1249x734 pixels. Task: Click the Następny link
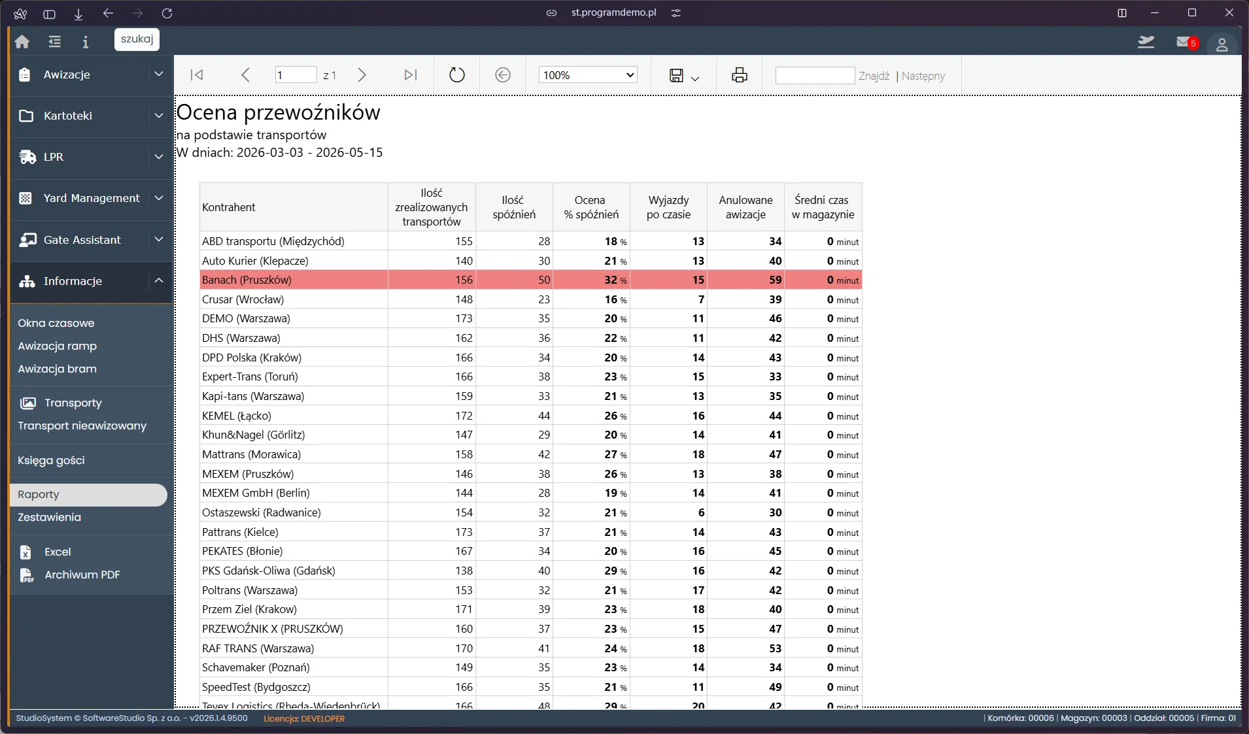pyautogui.click(x=923, y=76)
